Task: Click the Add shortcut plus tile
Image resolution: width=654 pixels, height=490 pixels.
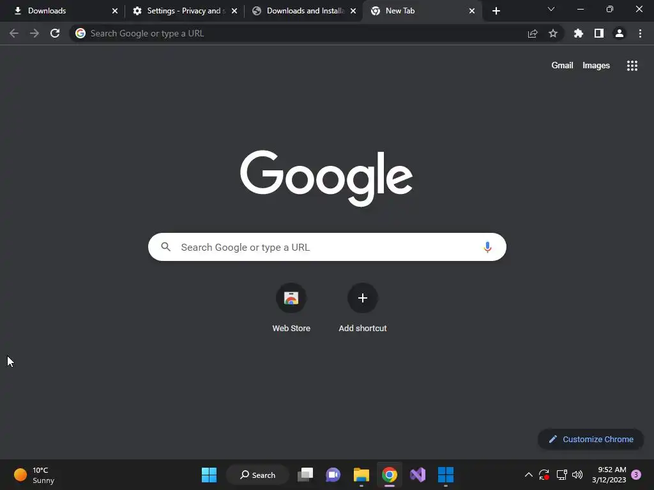Action: pyautogui.click(x=363, y=308)
